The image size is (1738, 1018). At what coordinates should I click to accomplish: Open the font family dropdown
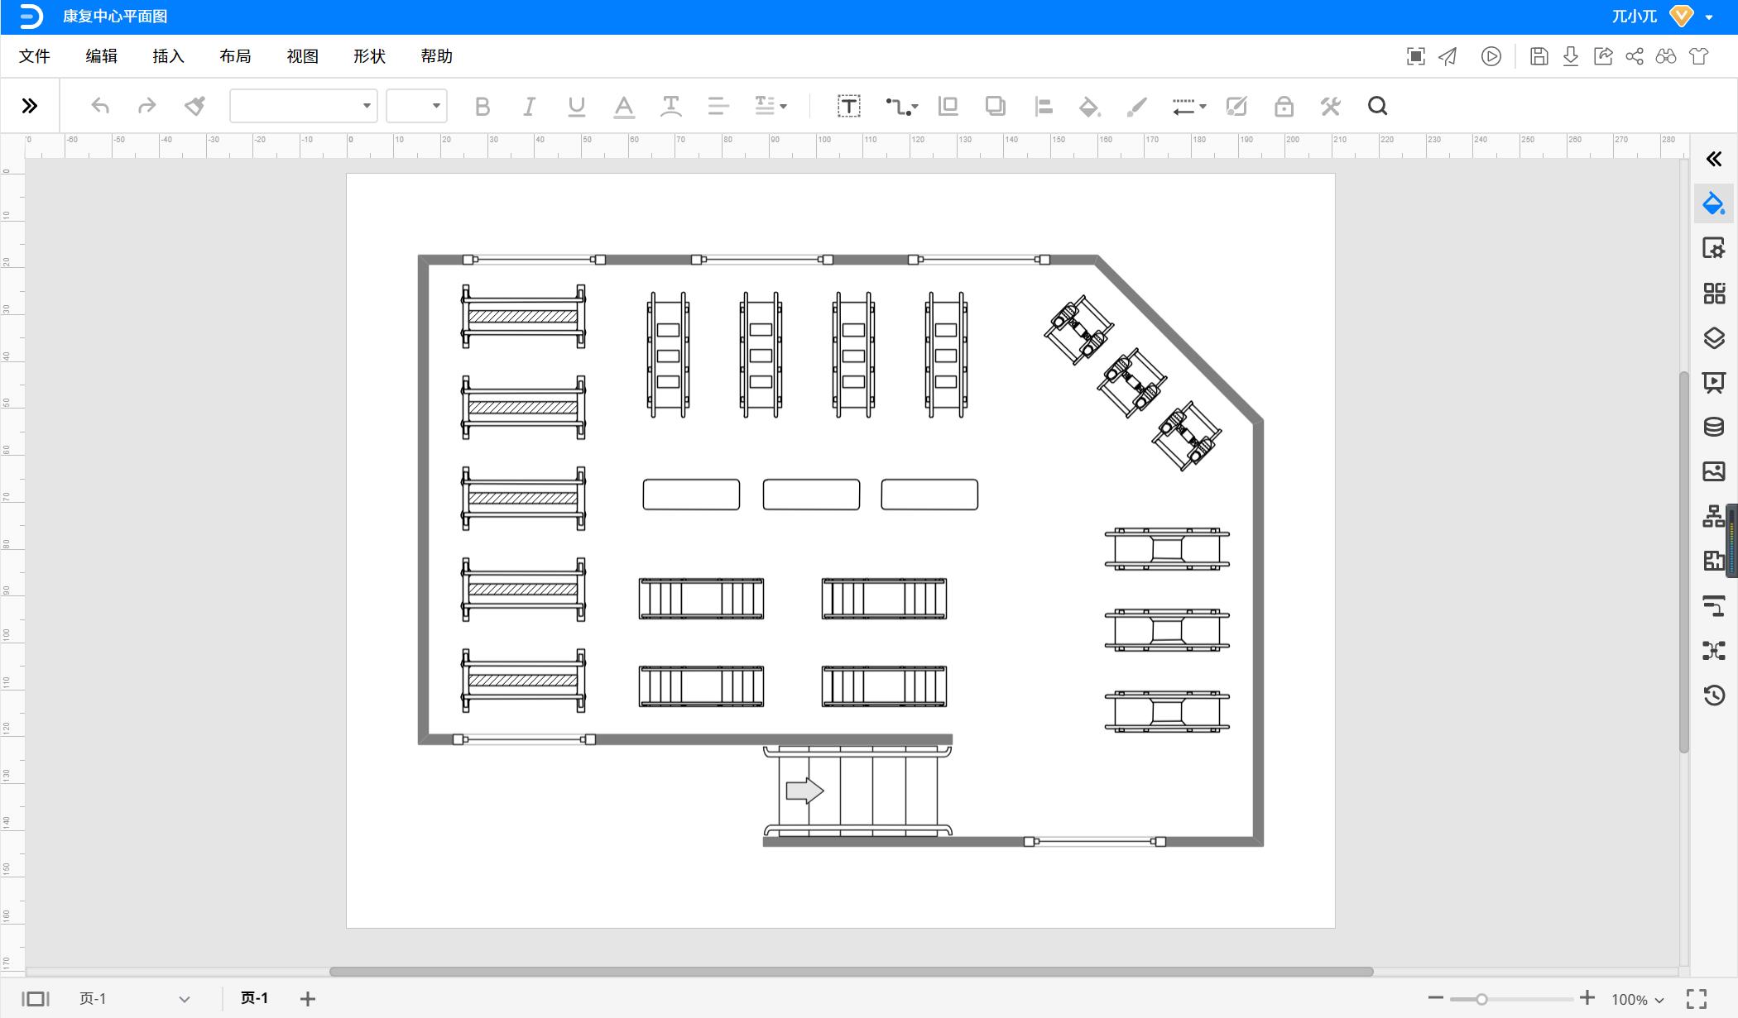coord(303,106)
